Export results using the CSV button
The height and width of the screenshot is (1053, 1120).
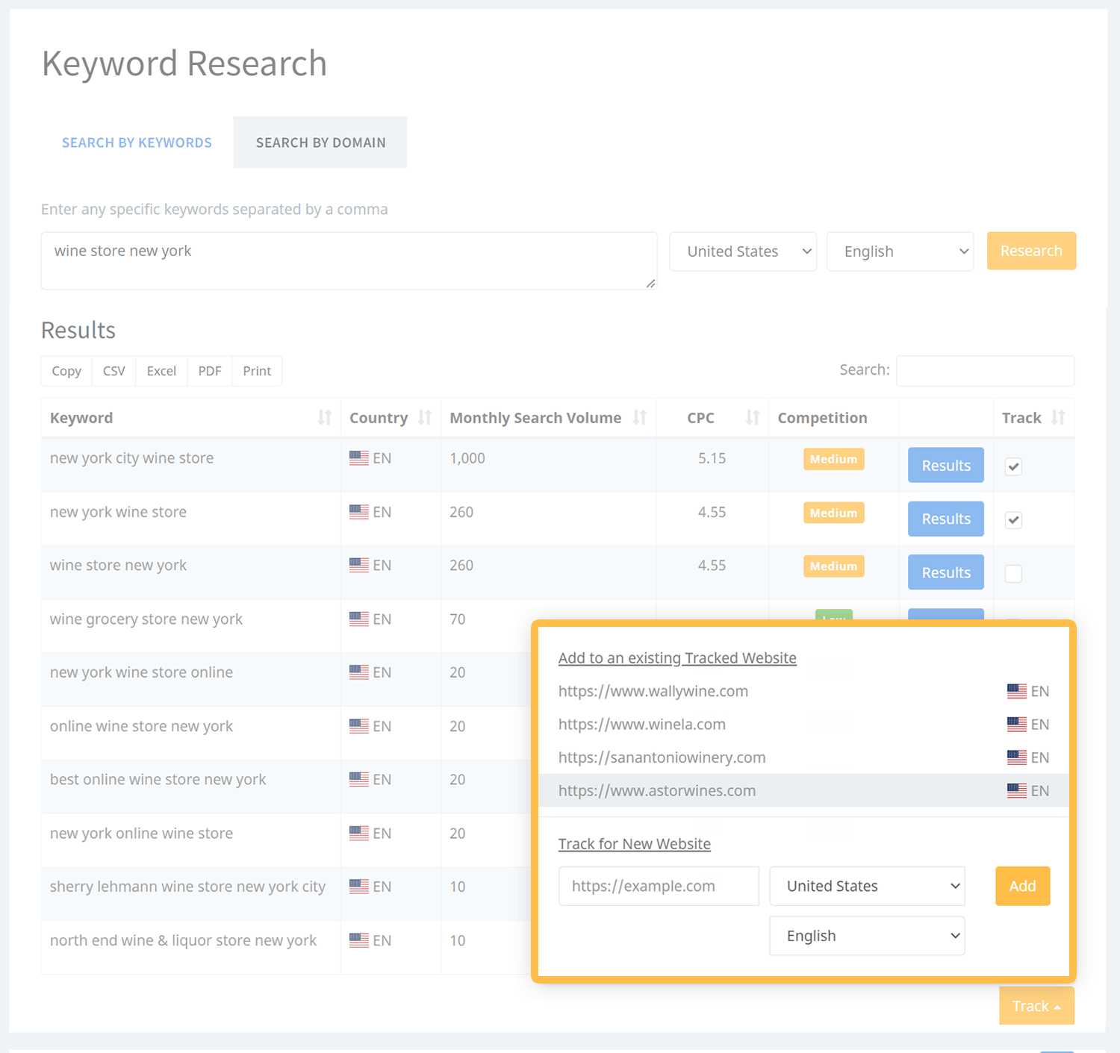click(x=113, y=371)
